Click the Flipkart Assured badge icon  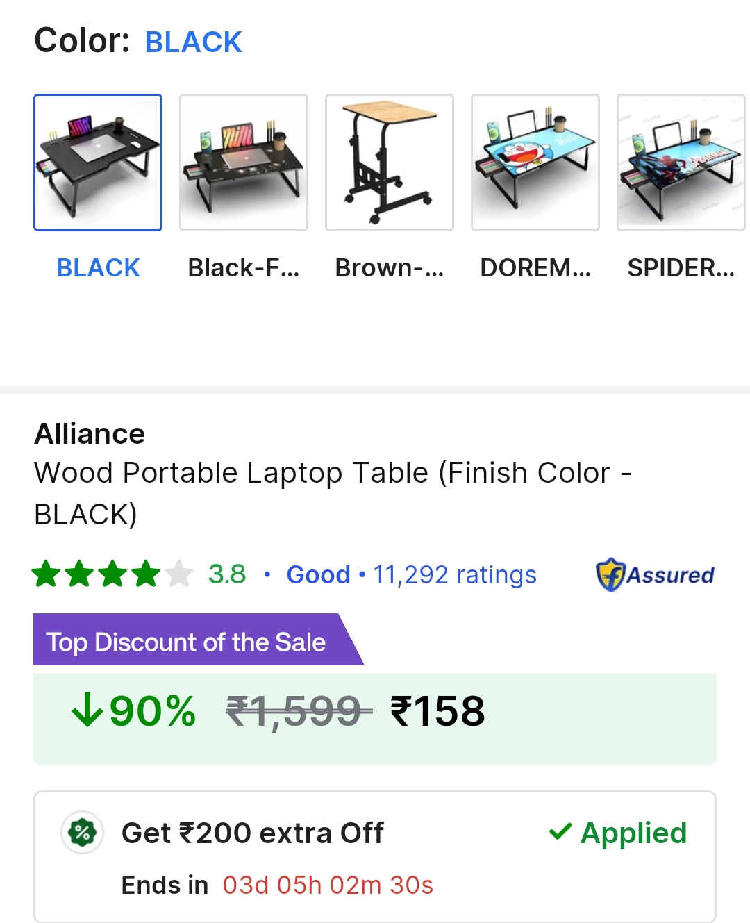611,574
